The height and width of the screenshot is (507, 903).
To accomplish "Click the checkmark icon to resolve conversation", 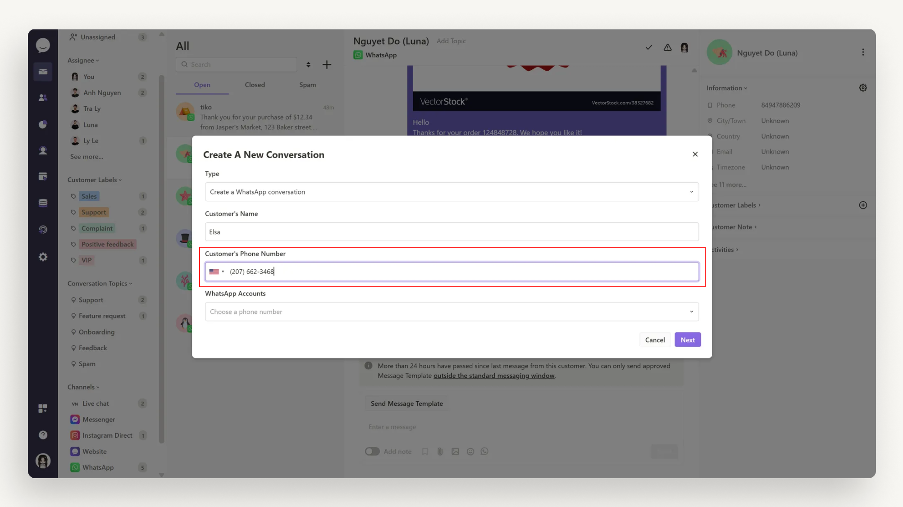I will coord(648,47).
